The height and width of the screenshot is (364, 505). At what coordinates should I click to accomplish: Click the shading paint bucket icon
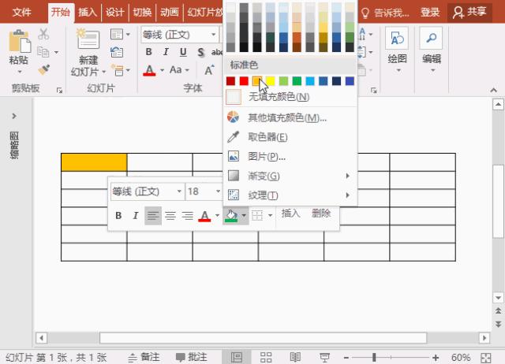click(x=231, y=215)
